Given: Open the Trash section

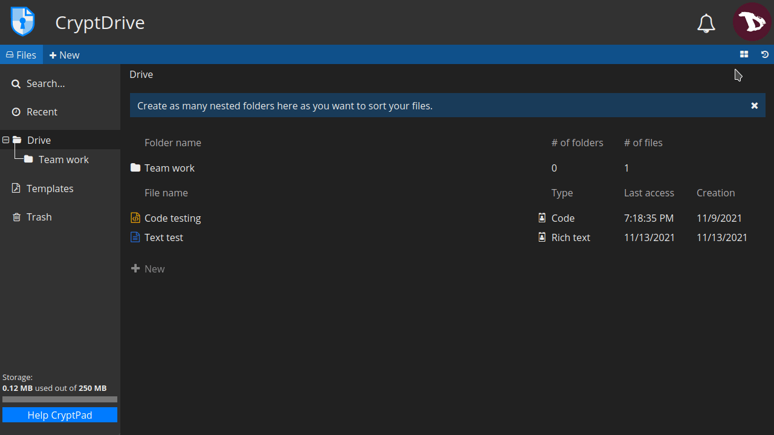Looking at the screenshot, I should 39,217.
